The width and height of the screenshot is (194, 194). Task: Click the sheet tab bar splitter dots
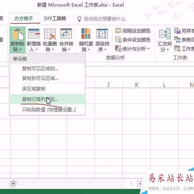[131, 184]
